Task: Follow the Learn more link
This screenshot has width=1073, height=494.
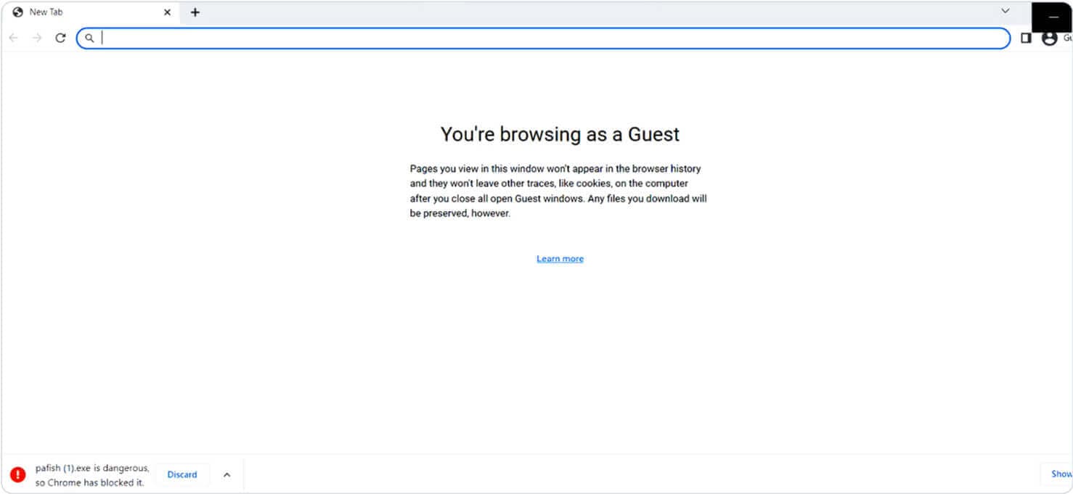Action: (x=560, y=259)
